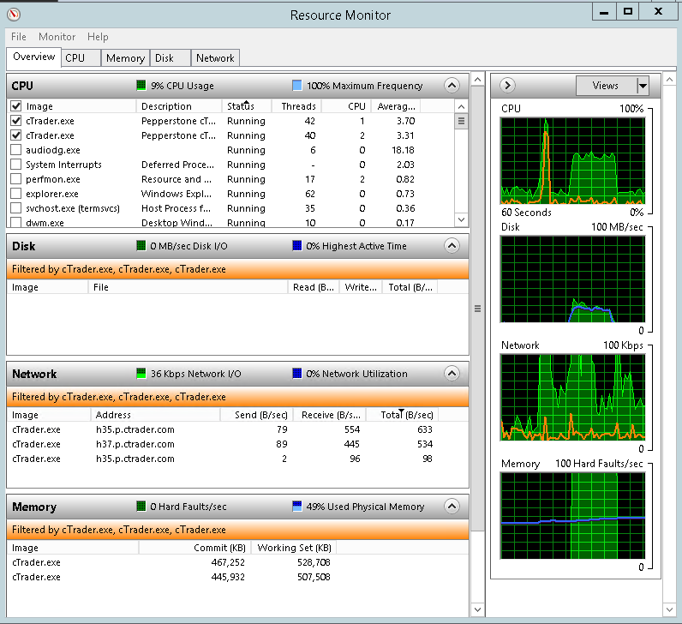Image resolution: width=682 pixels, height=624 pixels.
Task: Click the green CPU Usage indicator square
Action: pos(141,86)
